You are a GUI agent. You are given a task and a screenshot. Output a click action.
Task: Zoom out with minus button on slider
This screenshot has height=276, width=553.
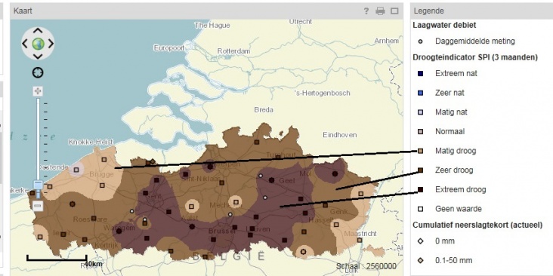coord(38,205)
